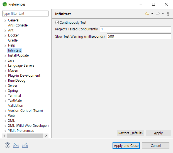Toggle the Continuously Test checkbox
The height and width of the screenshot is (153, 173).
(x=57, y=22)
